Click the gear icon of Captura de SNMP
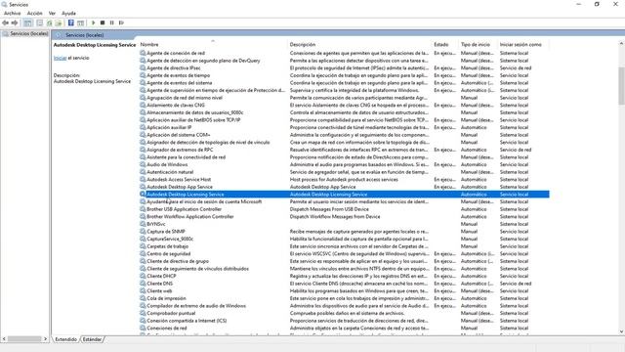The image size is (625, 352). point(143,232)
